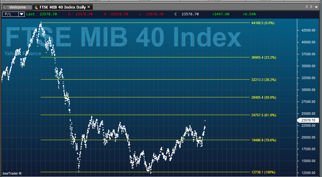Open the P/L combo box
This screenshot has width=322, height=177.
13,14
